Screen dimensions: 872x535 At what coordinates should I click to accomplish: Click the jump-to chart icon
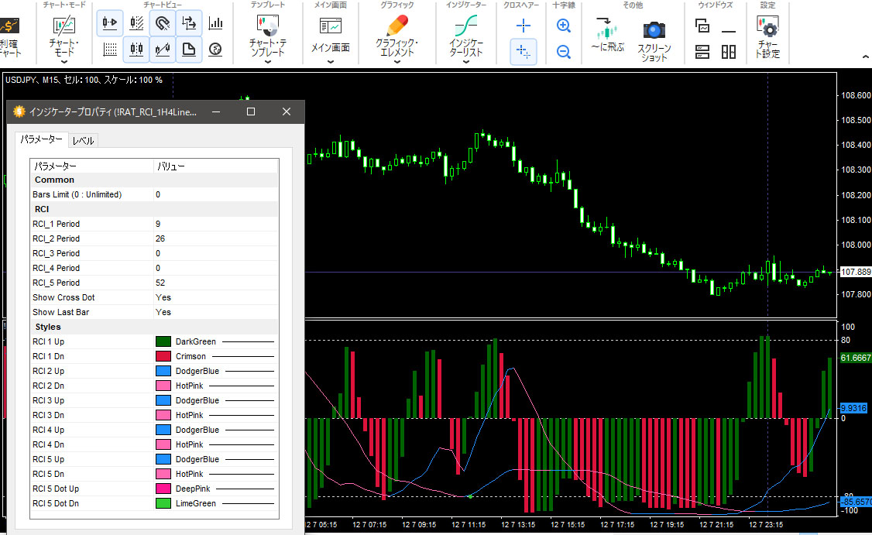point(606,30)
